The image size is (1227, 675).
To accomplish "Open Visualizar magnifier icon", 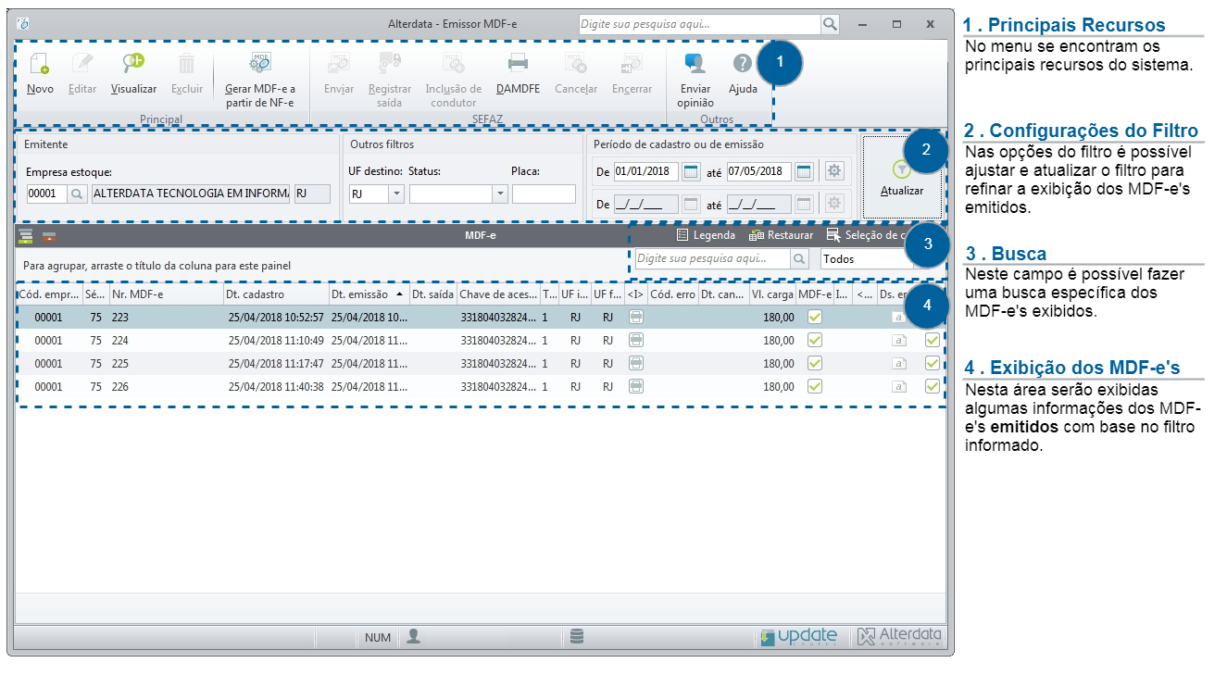I will (x=133, y=64).
